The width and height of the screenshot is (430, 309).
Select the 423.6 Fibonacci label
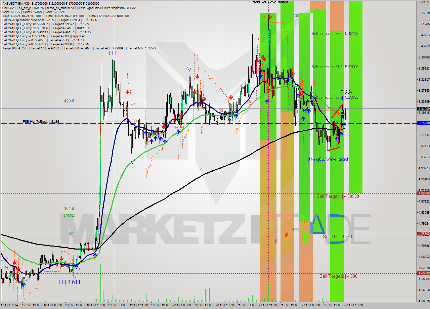(69, 101)
